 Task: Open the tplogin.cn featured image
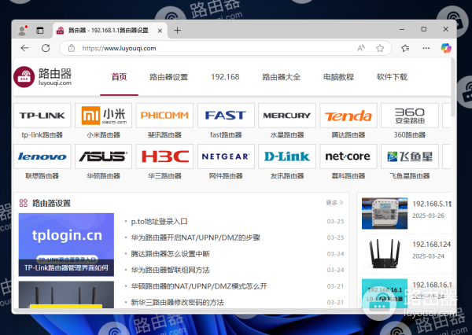(66, 245)
